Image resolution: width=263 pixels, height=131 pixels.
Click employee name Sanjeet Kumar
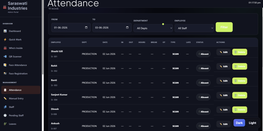59,95
